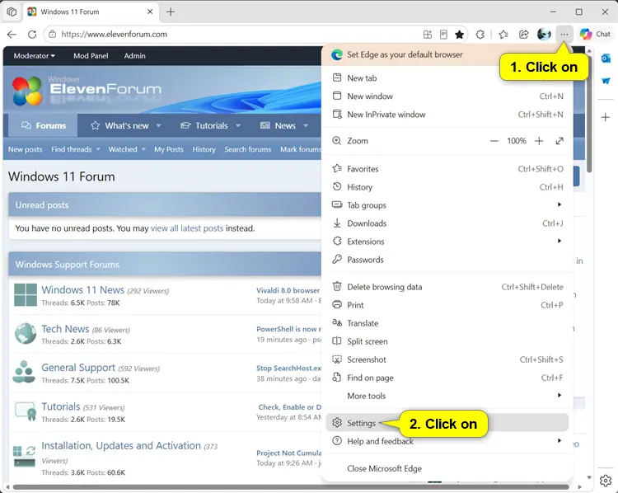Select Split screen menu item
This screenshot has height=493, width=618.
447,341
